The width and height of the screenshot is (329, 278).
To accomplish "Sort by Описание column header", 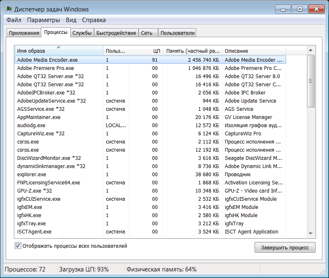I will 254,51.
